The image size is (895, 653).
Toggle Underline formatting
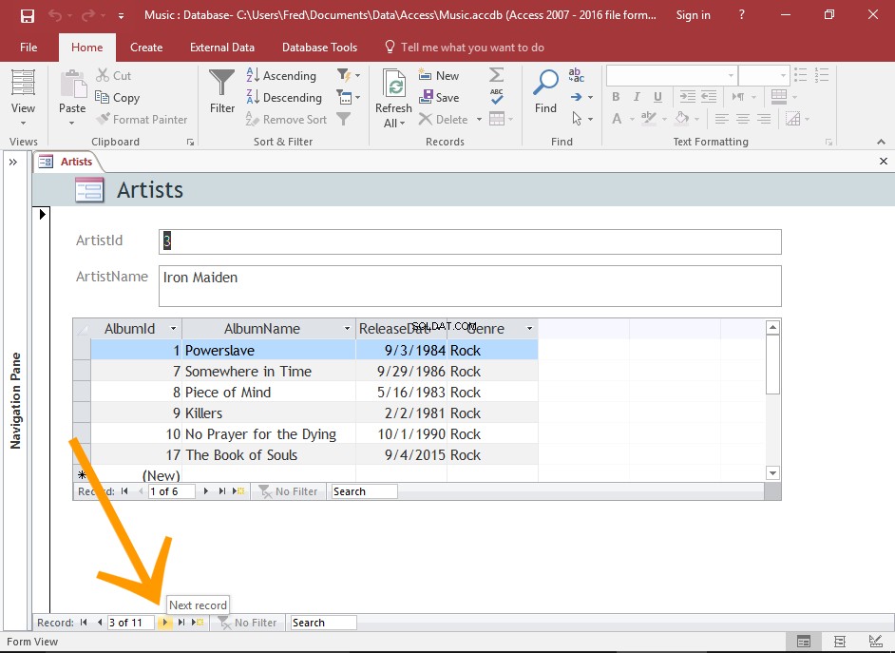(x=657, y=96)
